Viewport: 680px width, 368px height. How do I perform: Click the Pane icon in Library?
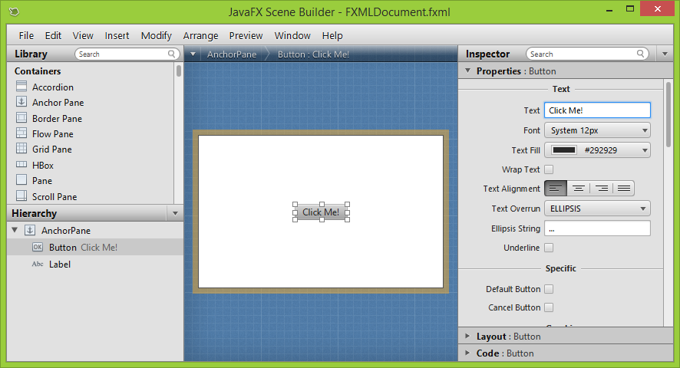tap(21, 179)
